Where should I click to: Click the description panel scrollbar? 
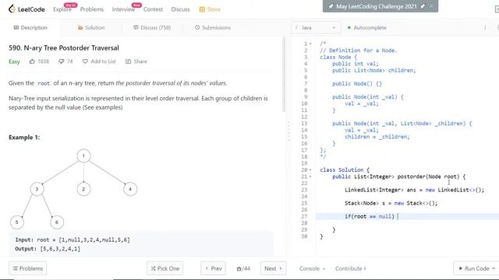point(284,75)
